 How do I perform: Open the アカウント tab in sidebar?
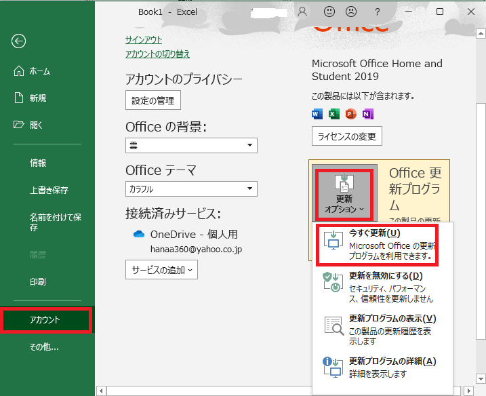46,320
